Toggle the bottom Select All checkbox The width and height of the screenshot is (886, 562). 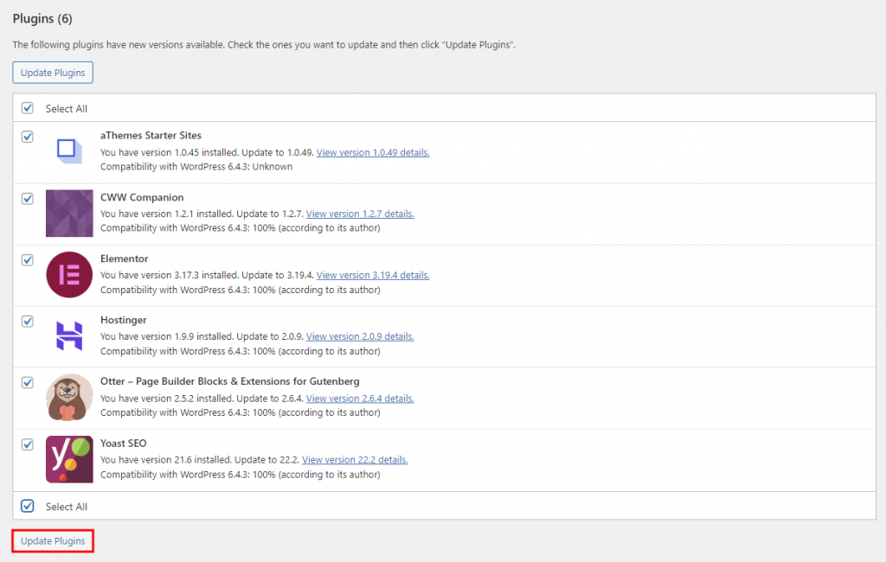pyautogui.click(x=28, y=506)
